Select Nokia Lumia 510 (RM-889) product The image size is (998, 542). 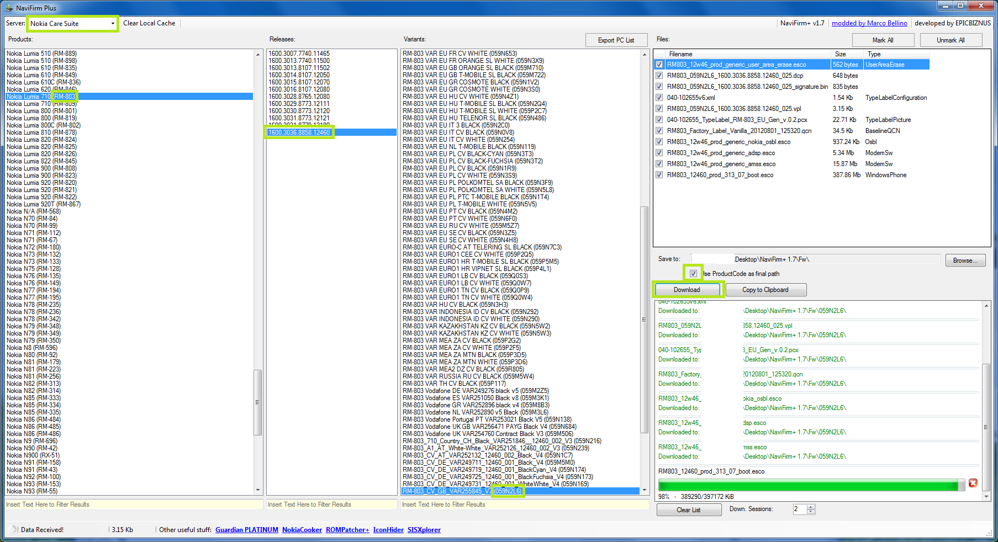pos(41,54)
